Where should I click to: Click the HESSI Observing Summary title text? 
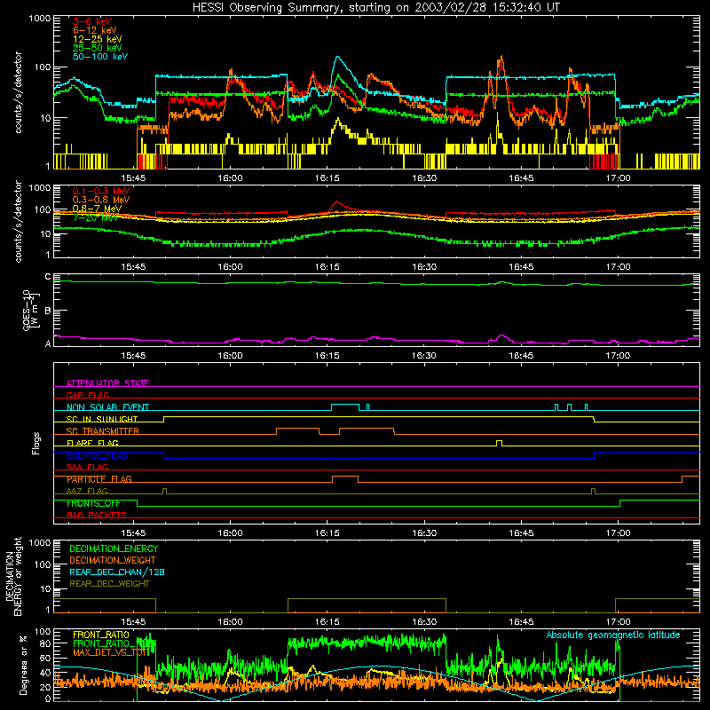(x=376, y=8)
